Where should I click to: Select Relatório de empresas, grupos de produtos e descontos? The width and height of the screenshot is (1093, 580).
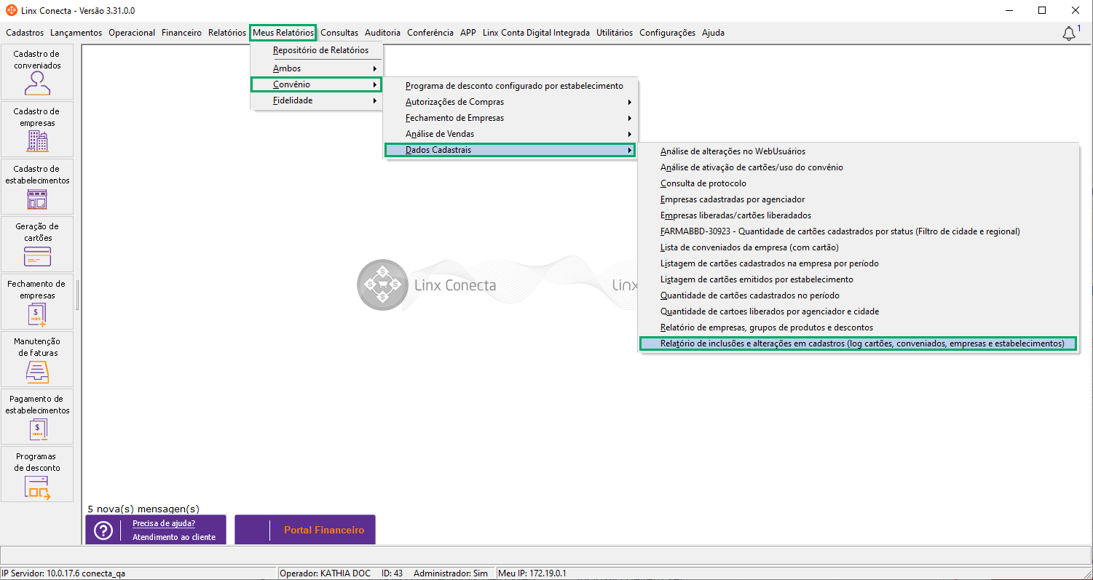click(x=859, y=327)
